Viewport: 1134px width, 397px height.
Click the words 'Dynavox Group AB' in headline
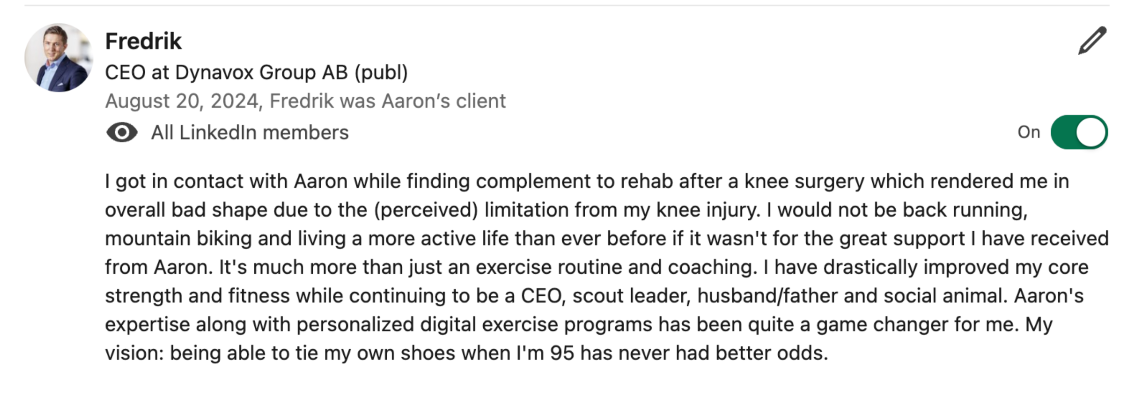click(x=261, y=73)
